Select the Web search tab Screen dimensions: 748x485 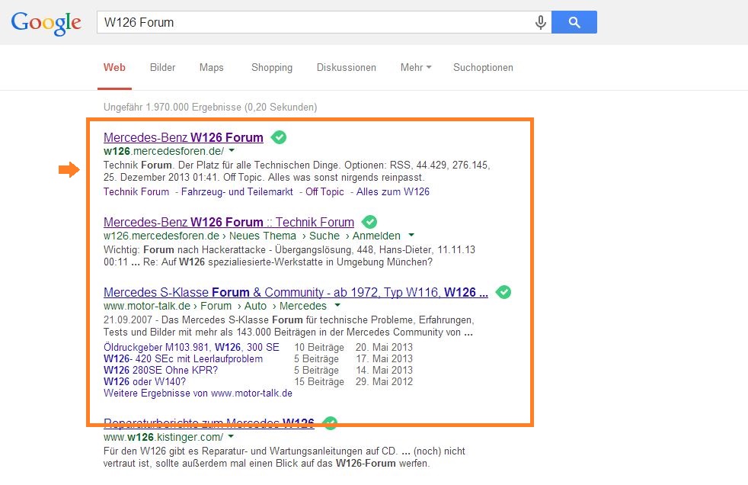point(114,67)
